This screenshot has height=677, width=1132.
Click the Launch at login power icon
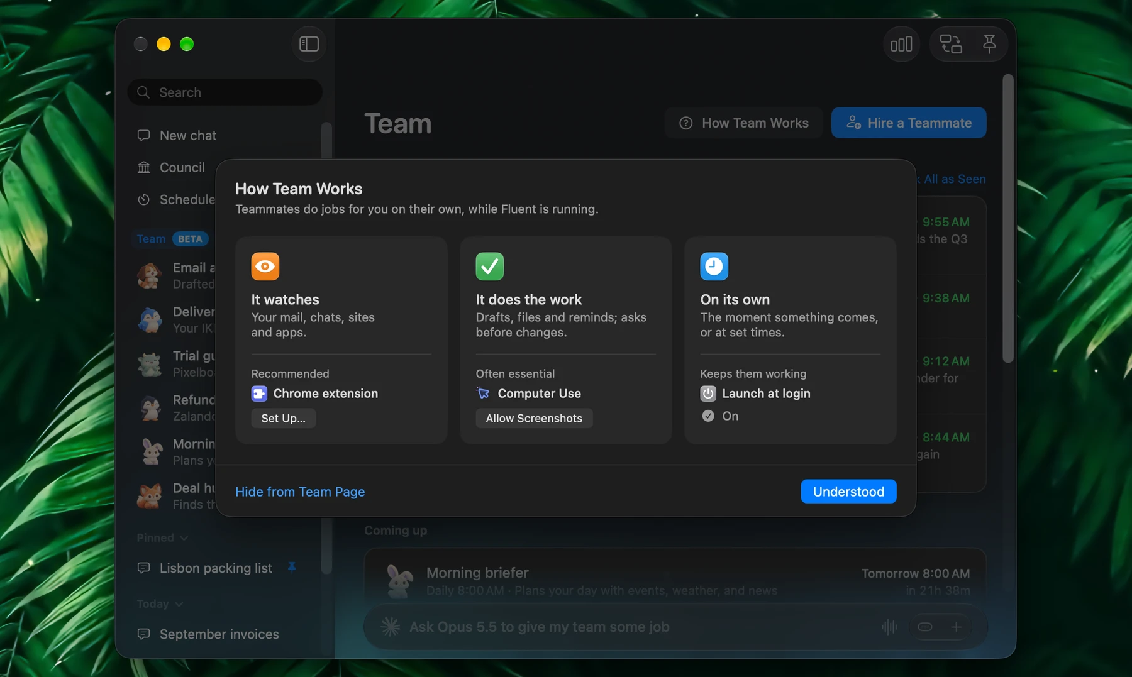708,394
